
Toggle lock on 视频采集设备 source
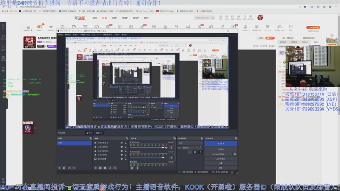pyautogui.click(x=125, y=143)
